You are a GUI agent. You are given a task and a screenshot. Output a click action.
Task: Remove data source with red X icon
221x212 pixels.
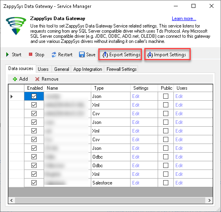click(x=37, y=79)
